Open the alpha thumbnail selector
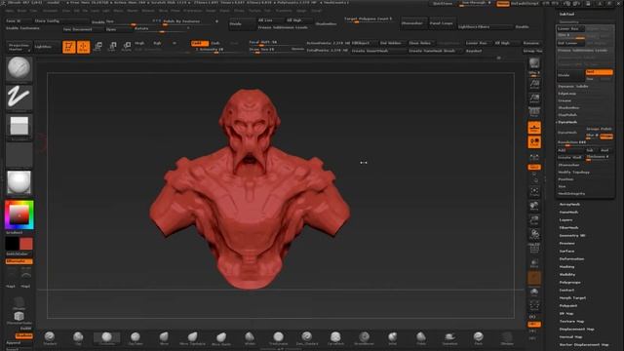 (x=19, y=127)
